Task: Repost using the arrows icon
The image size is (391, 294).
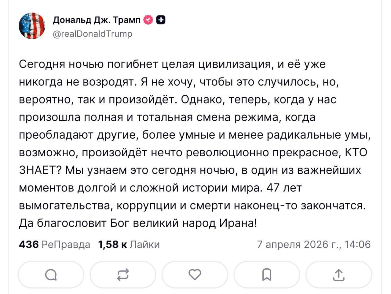Action: [x=123, y=275]
